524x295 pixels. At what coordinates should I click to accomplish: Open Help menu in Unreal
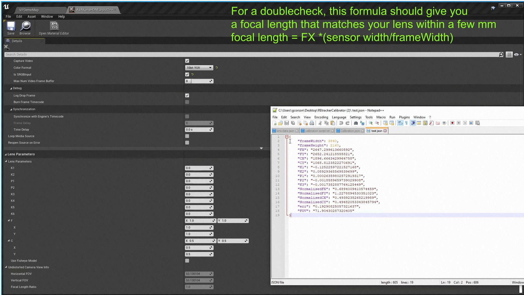tap(61, 17)
